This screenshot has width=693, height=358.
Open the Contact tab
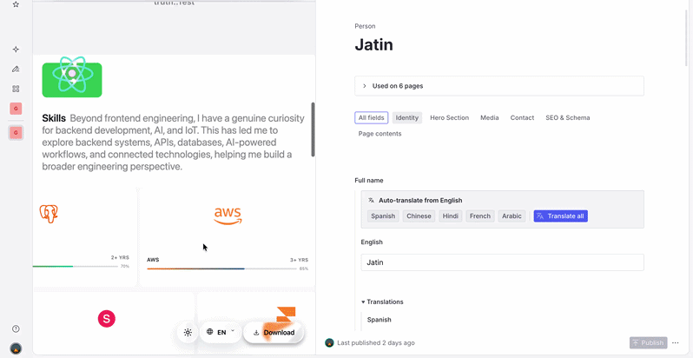pos(522,117)
